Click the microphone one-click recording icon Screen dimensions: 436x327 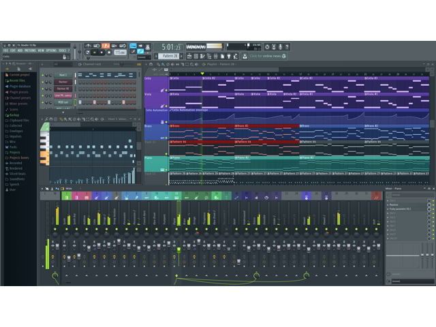click(280, 47)
